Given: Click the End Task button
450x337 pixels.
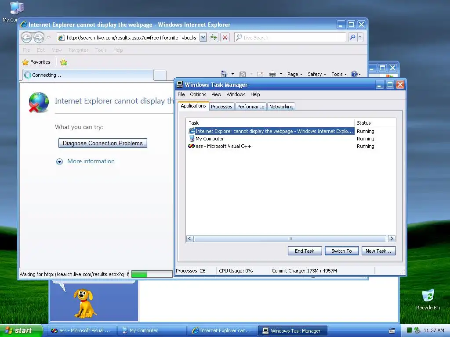Looking at the screenshot, I should point(305,251).
